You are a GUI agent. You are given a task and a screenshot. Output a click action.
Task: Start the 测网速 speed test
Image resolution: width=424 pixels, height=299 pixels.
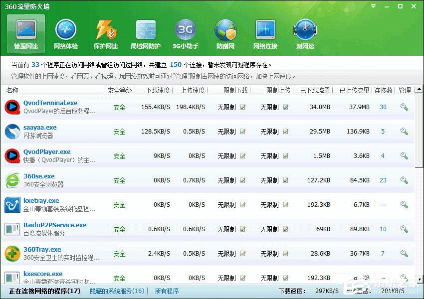point(305,33)
